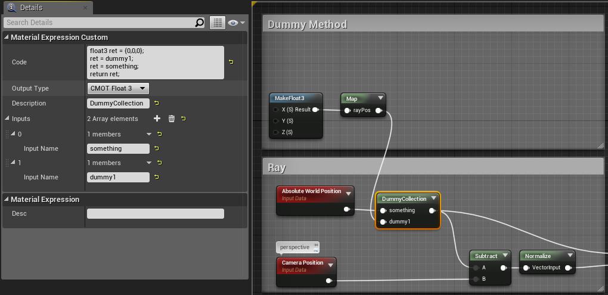Empty the Inputs array with trash icon
The image size is (608, 295).
172,119
